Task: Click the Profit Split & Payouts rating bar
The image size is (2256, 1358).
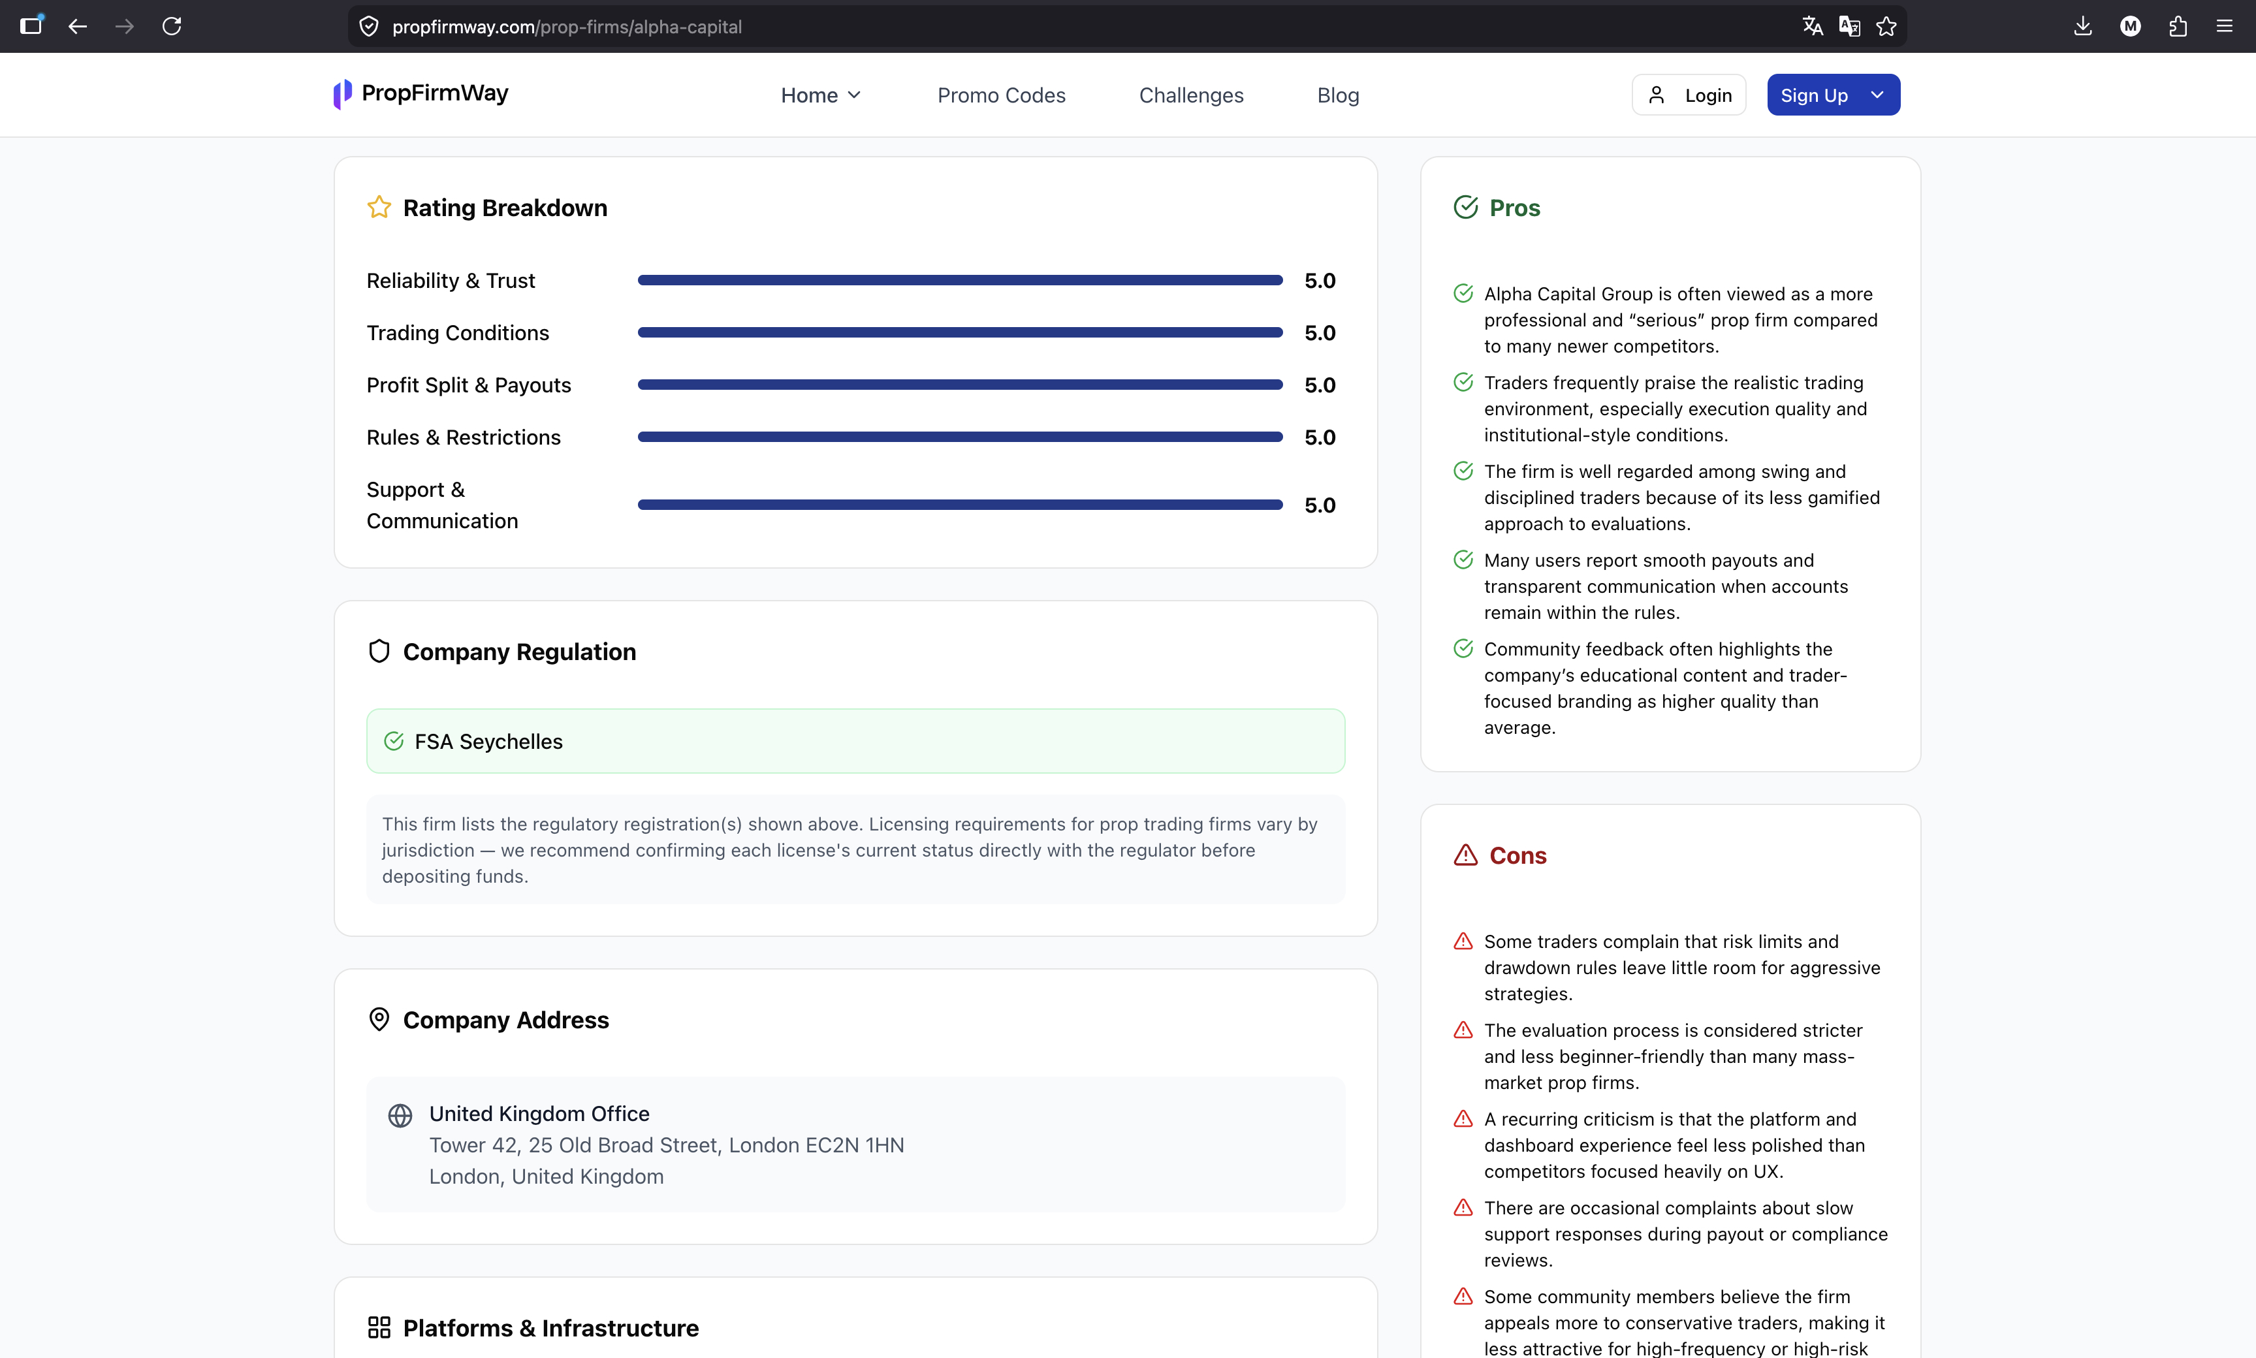Action: [960, 385]
